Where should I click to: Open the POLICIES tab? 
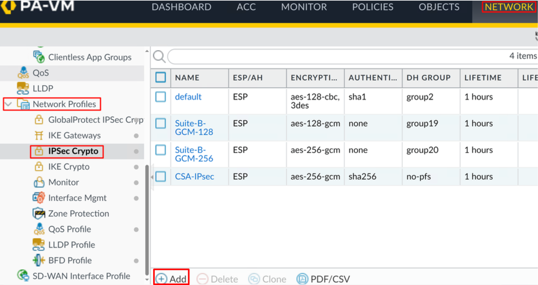[x=373, y=7]
